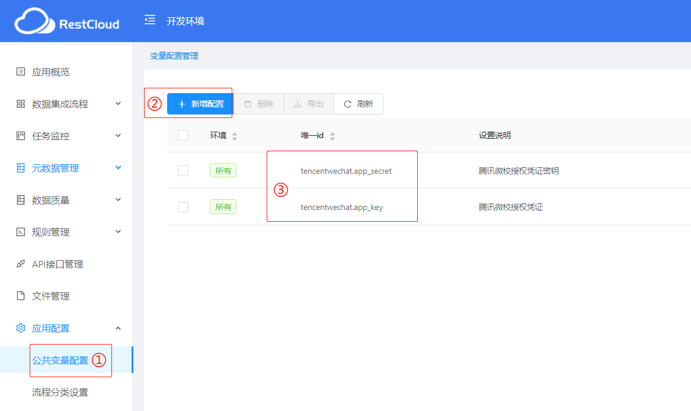Click the 文件管理 file icon
The width and height of the screenshot is (691, 411).
pyautogui.click(x=21, y=296)
